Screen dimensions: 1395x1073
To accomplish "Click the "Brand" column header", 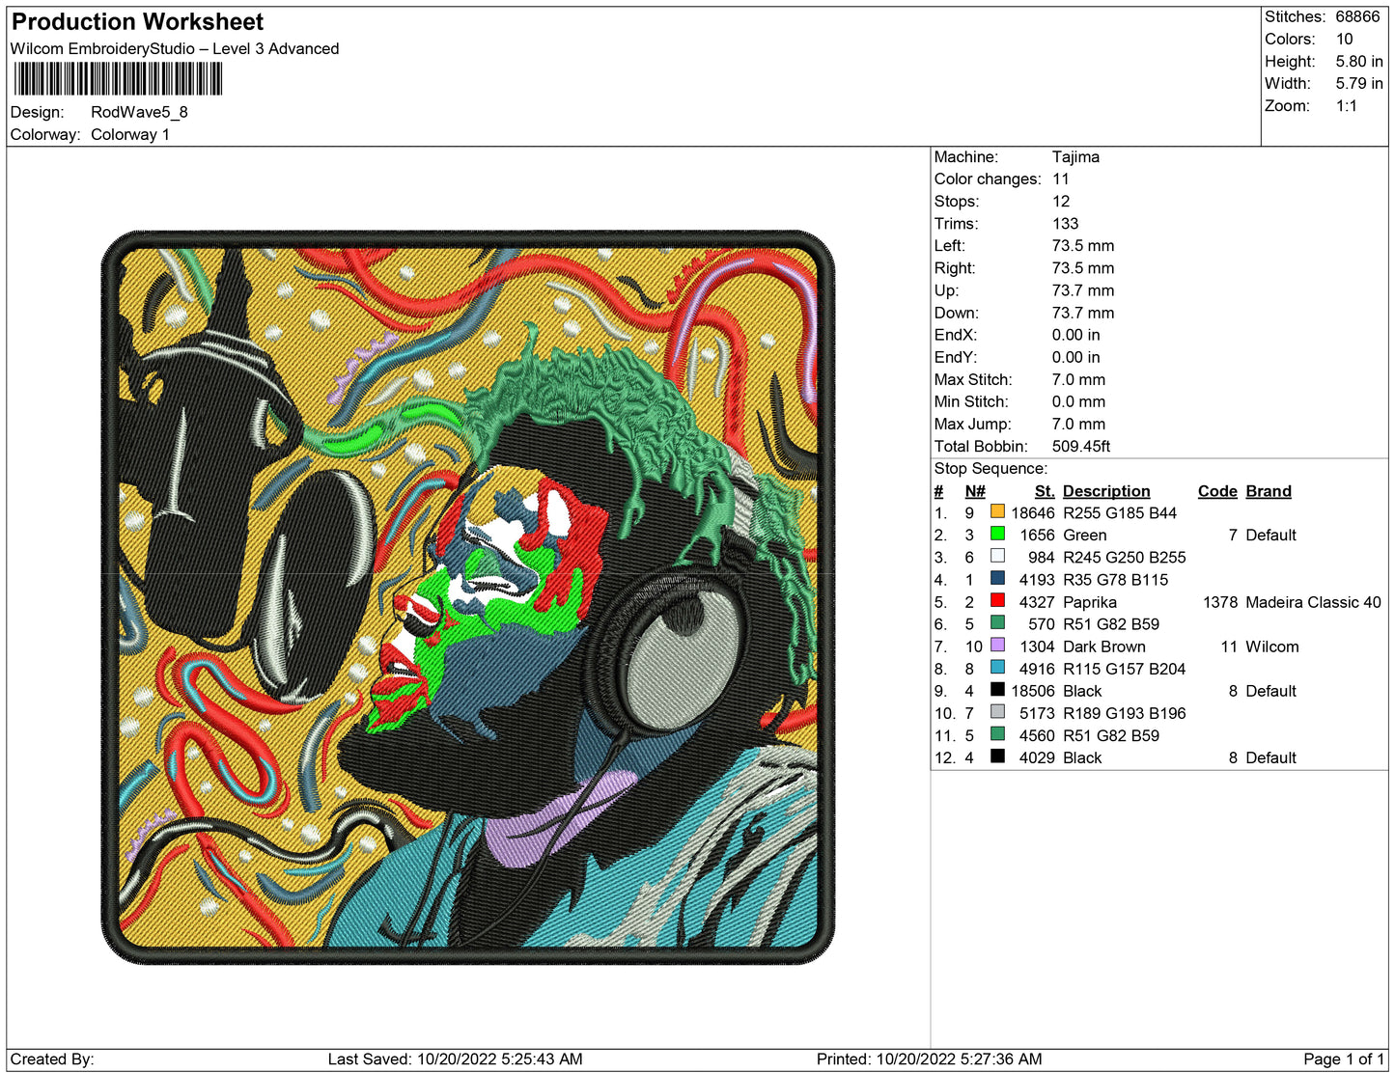I will 1269,491.
